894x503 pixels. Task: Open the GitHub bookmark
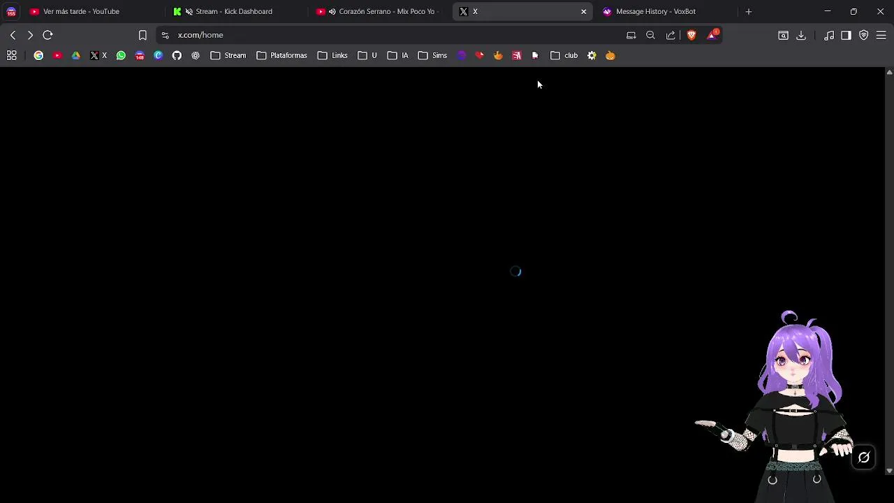point(177,55)
